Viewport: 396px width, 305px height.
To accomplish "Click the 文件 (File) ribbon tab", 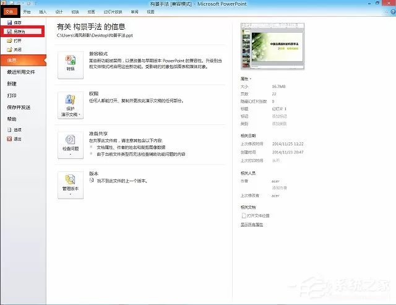I will (x=10, y=12).
